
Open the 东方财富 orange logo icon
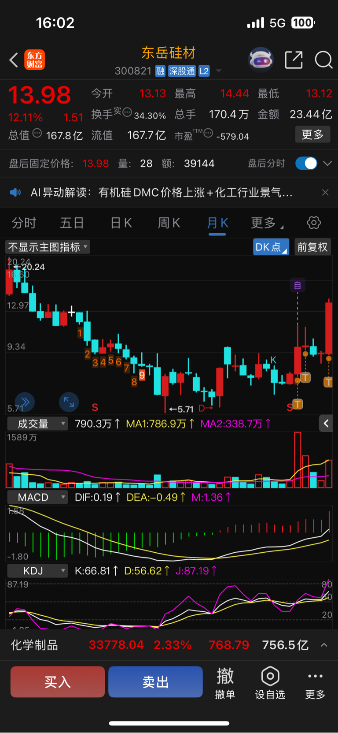pyautogui.click(x=34, y=60)
